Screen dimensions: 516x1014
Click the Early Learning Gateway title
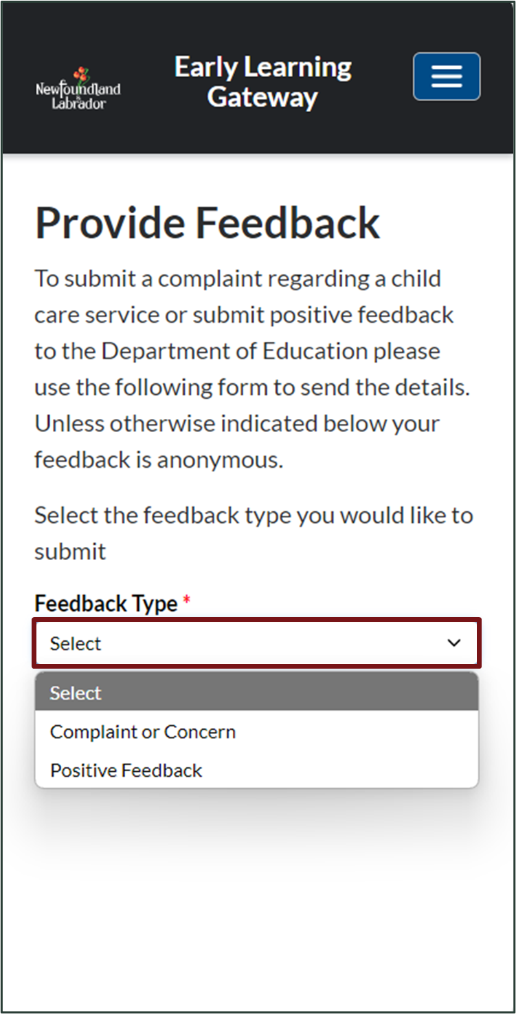[262, 81]
